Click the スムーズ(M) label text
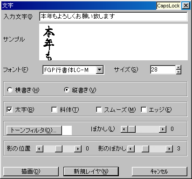 (120, 110)
